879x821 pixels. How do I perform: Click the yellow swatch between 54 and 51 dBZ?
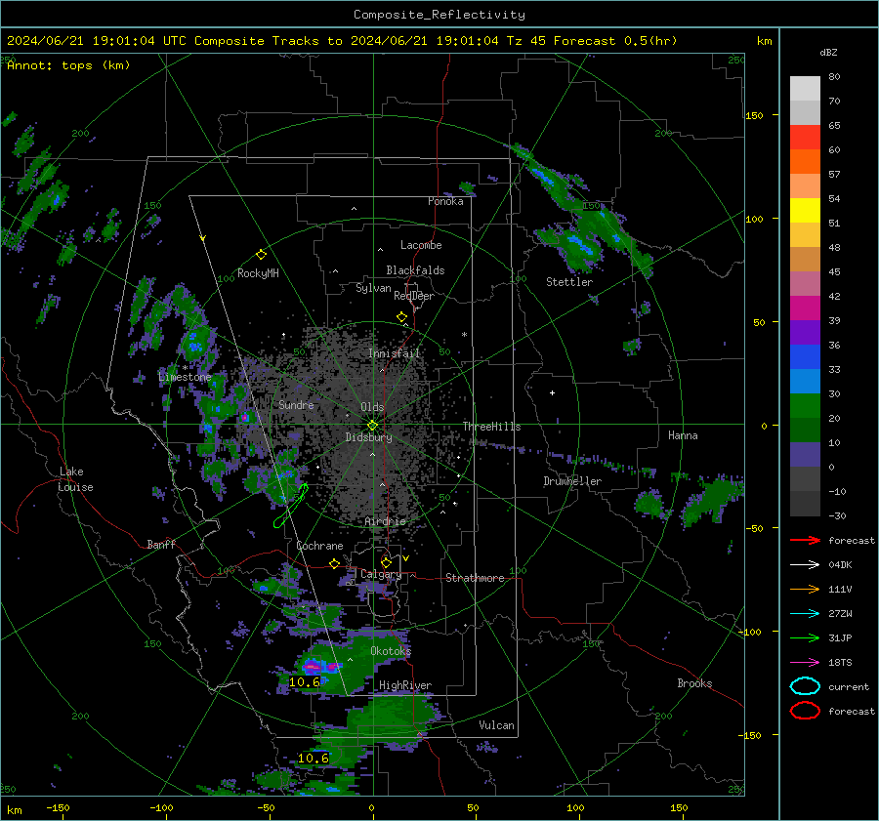pos(805,210)
